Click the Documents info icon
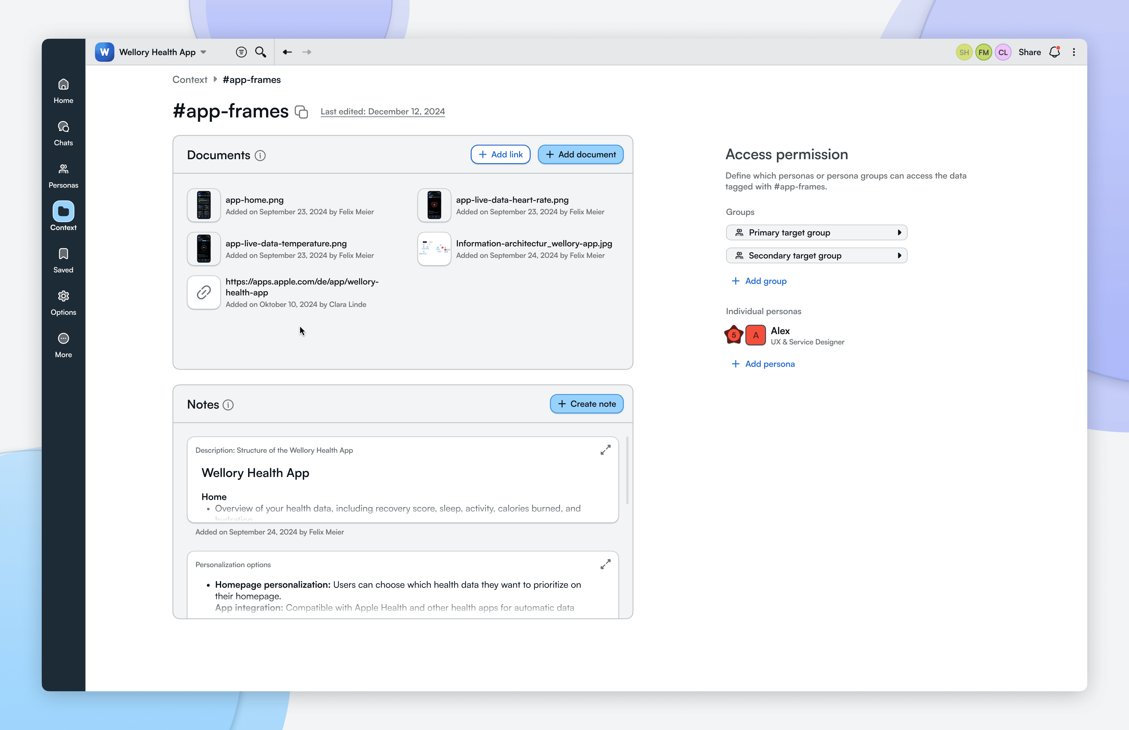This screenshot has height=730, width=1129. pyautogui.click(x=260, y=156)
